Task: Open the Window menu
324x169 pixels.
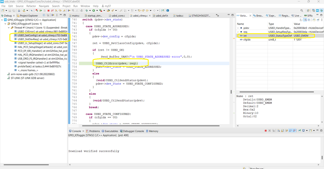Action: 85,6
